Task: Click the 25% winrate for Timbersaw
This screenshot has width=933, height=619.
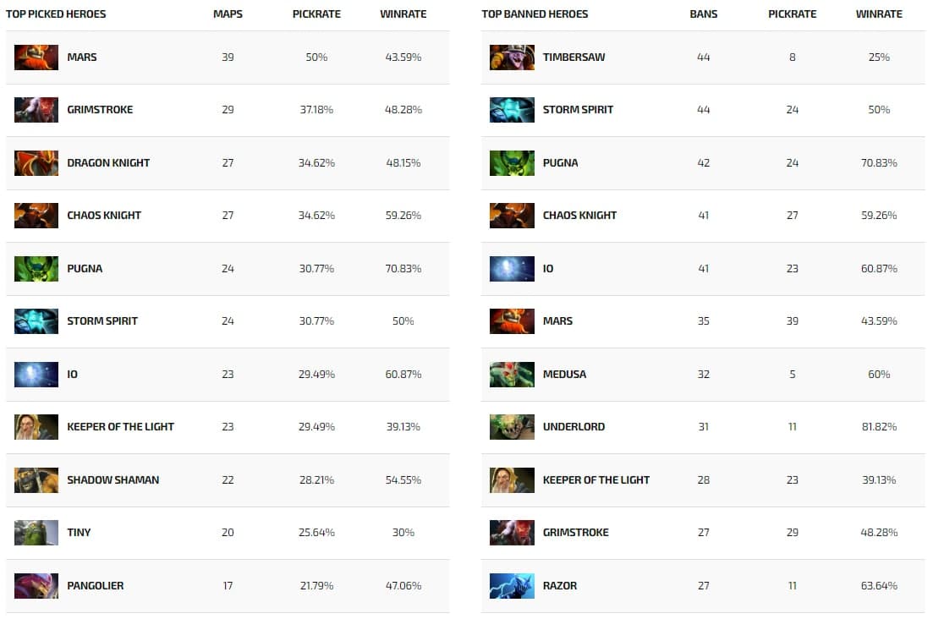Action: pyautogui.click(x=879, y=58)
